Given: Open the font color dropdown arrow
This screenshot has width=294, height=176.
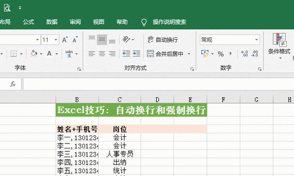Looking at the screenshot, I should coord(57,54).
